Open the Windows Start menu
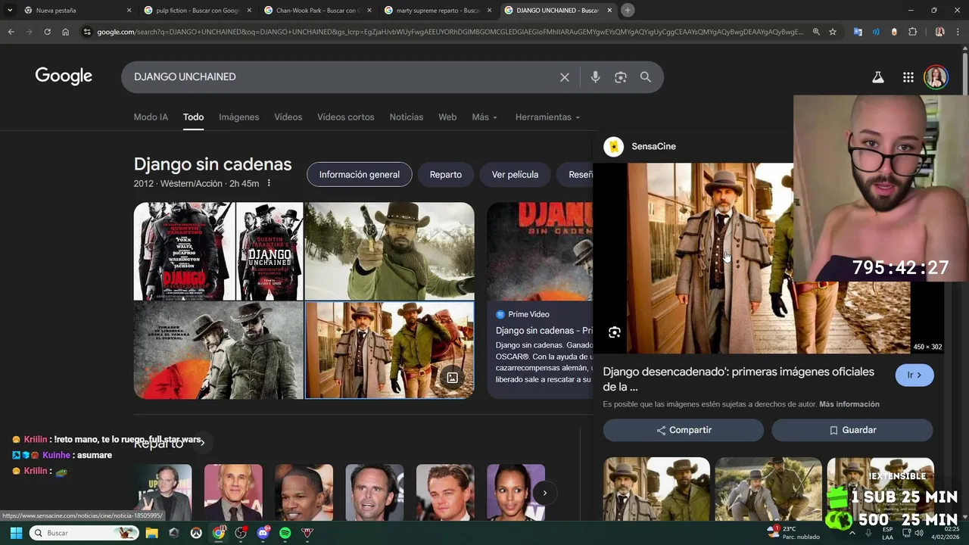The width and height of the screenshot is (969, 545). [16, 533]
